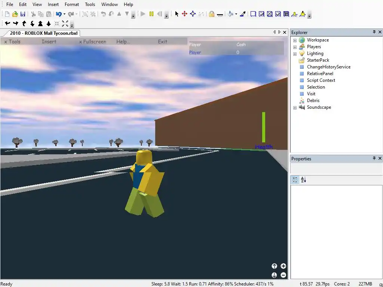Click the Paste clipboard icon
This screenshot has height=287, width=383.
click(x=49, y=14)
